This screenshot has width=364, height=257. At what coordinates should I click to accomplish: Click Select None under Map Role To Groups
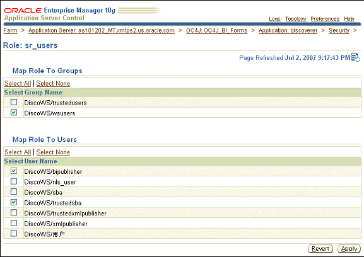[53, 83]
